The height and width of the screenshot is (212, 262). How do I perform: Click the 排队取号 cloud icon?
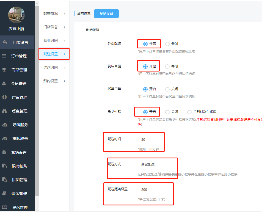pos(5,138)
